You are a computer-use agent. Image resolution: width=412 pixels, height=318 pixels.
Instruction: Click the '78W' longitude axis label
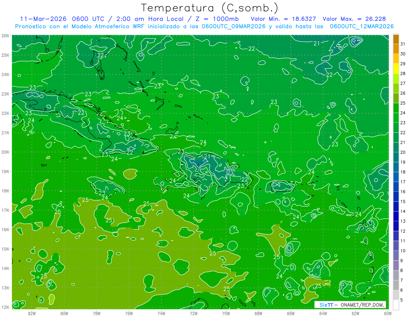coord(96,313)
